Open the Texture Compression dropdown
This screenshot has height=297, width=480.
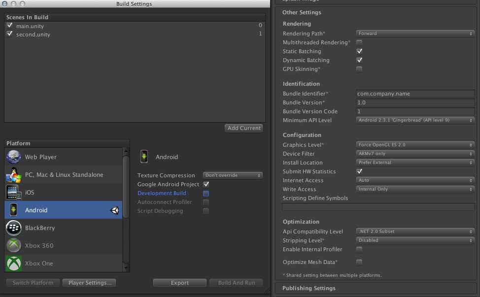pos(233,175)
